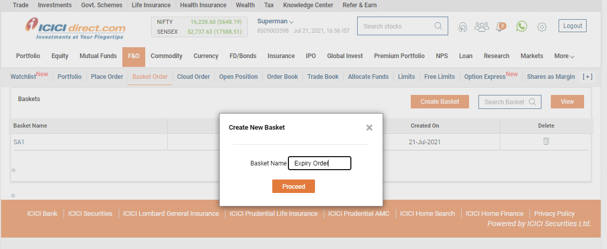
Task: Click the search icon in Search Basket
Action: click(532, 102)
